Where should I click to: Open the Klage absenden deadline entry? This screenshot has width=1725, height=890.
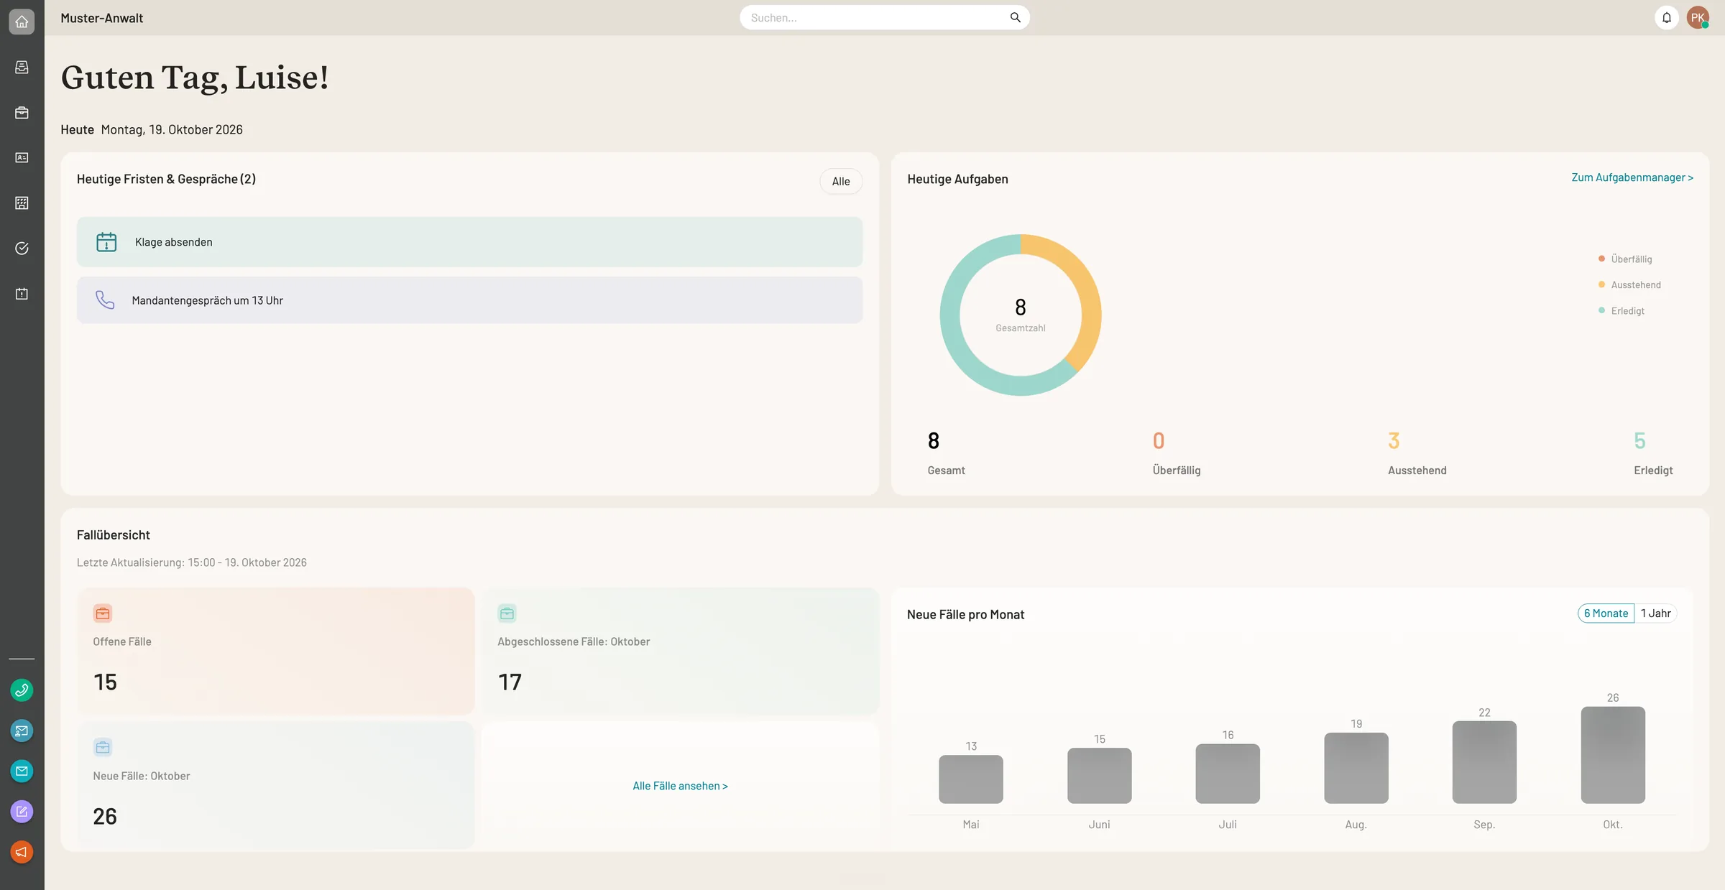pos(469,242)
